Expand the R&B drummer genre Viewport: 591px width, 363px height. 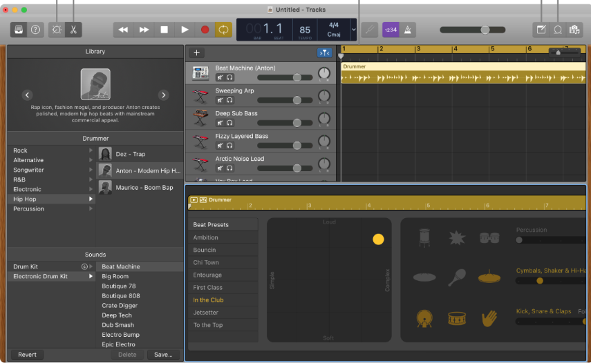click(x=91, y=179)
